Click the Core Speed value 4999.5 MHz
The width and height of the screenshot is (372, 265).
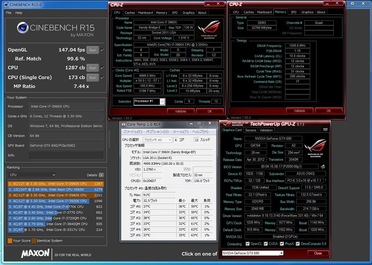coord(147,76)
